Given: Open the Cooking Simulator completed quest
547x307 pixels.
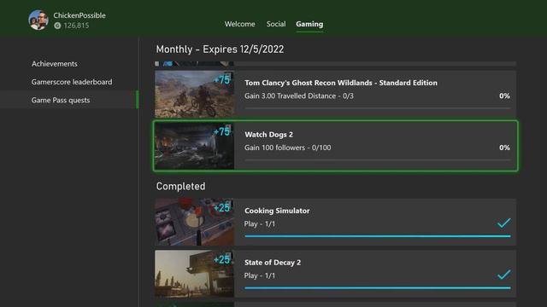Looking at the screenshot, I should [335, 222].
